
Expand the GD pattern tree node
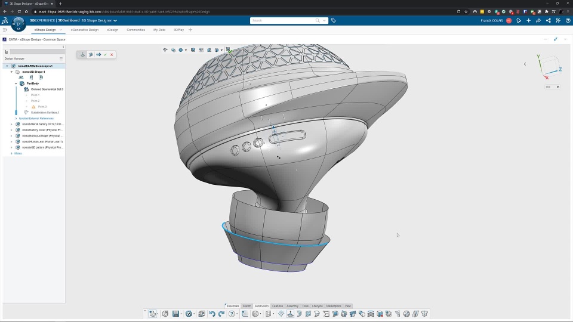pos(11,147)
